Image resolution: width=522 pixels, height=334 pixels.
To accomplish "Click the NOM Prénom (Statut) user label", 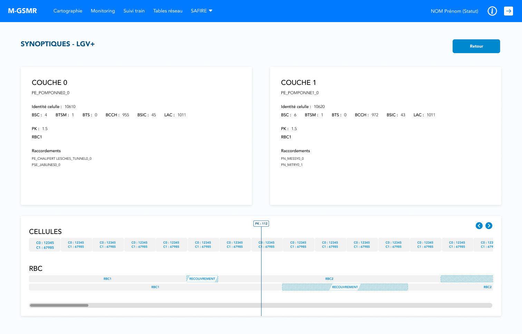I will click(x=454, y=11).
